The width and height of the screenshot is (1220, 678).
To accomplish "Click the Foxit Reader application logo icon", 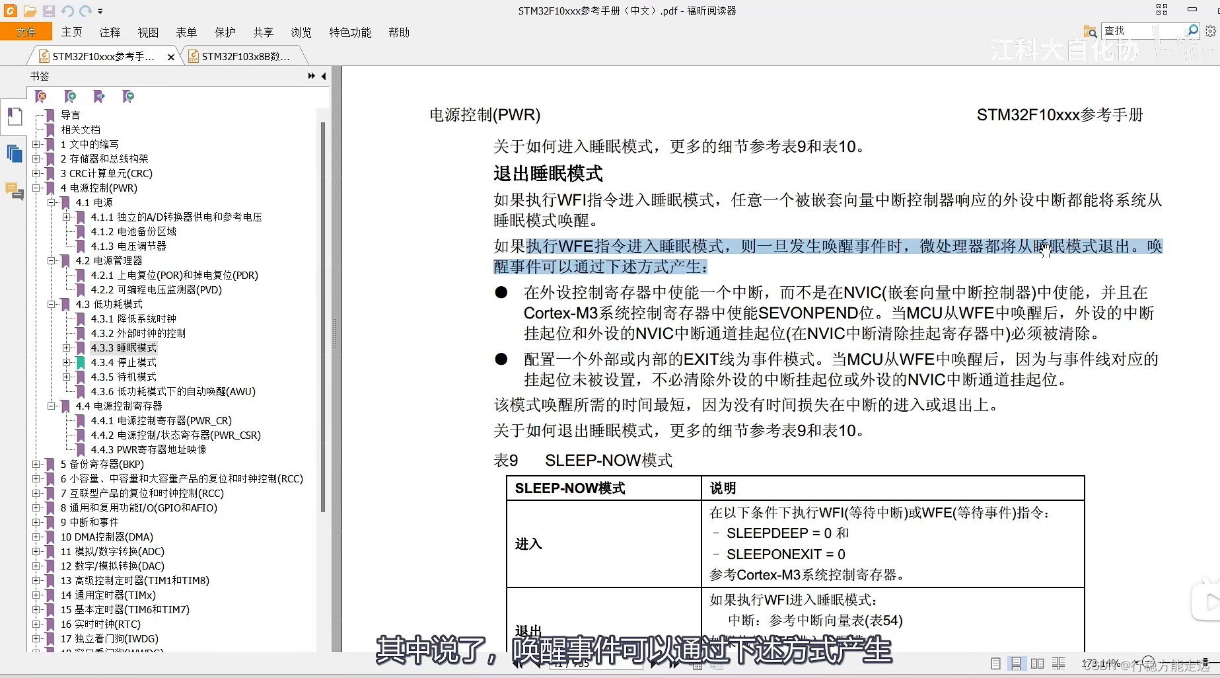I will click(11, 11).
